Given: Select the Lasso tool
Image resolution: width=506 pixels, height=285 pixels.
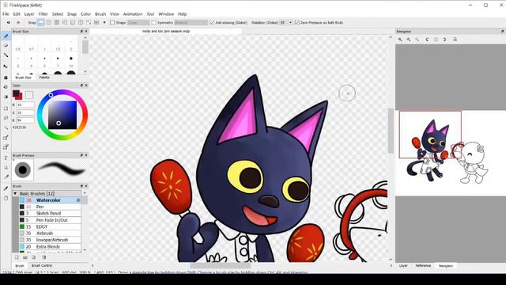Looking at the screenshot, I should pyautogui.click(x=6, y=118).
